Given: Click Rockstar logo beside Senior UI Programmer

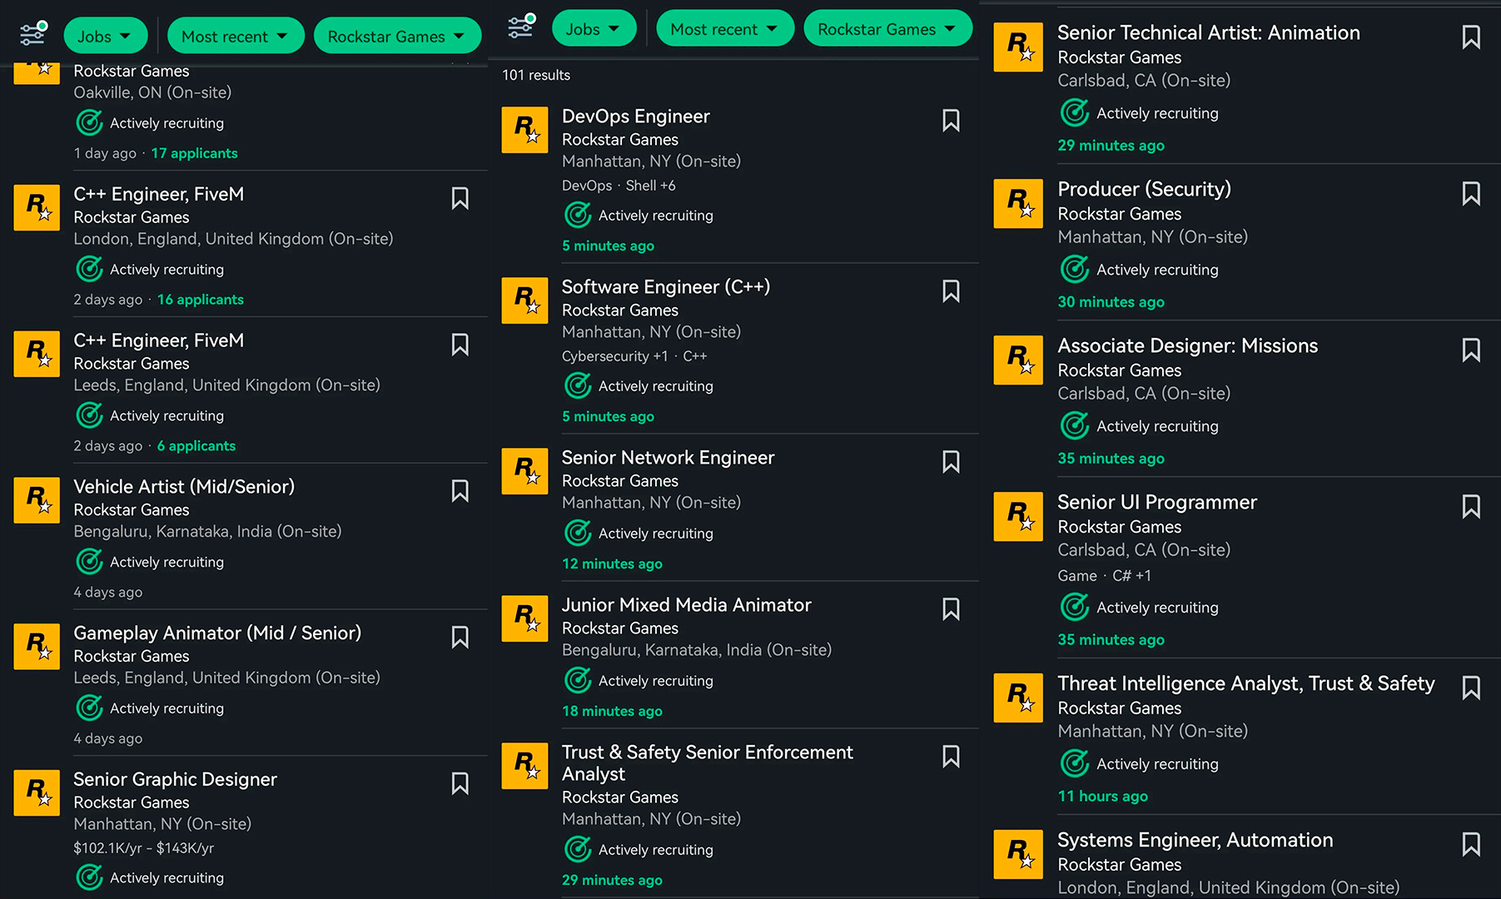Looking at the screenshot, I should pos(1018,517).
